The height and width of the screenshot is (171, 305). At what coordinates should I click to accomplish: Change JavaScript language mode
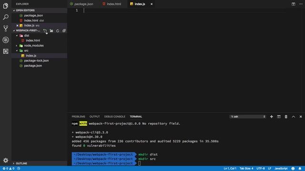[281, 169]
